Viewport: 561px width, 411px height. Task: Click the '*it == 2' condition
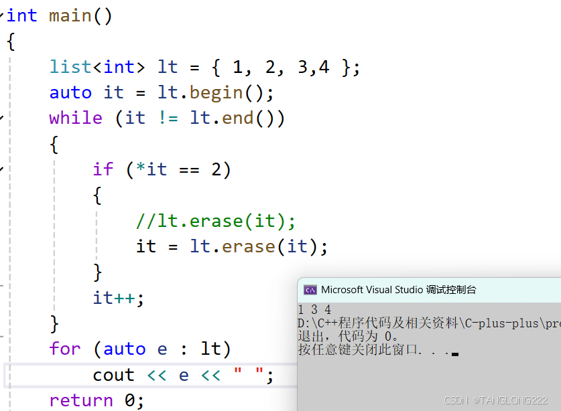tap(178, 169)
